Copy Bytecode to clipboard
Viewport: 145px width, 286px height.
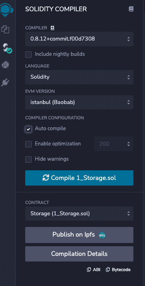pyautogui.click(x=118, y=270)
